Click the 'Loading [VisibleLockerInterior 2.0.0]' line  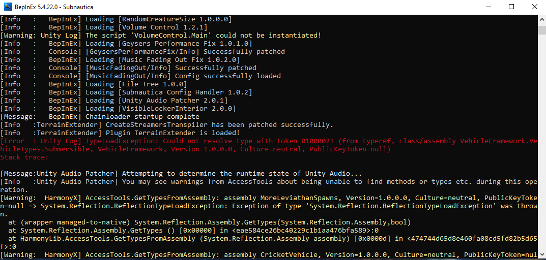pos(118,109)
